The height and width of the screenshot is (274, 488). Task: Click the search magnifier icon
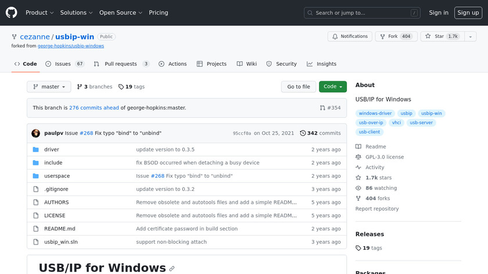310,13
